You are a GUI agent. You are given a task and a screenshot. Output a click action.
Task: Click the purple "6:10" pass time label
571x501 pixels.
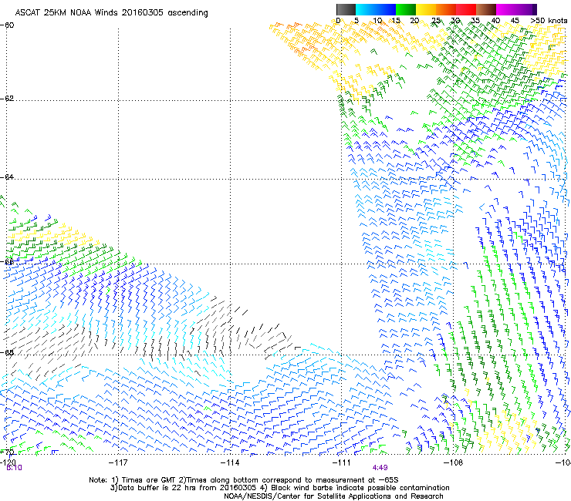[14, 468]
